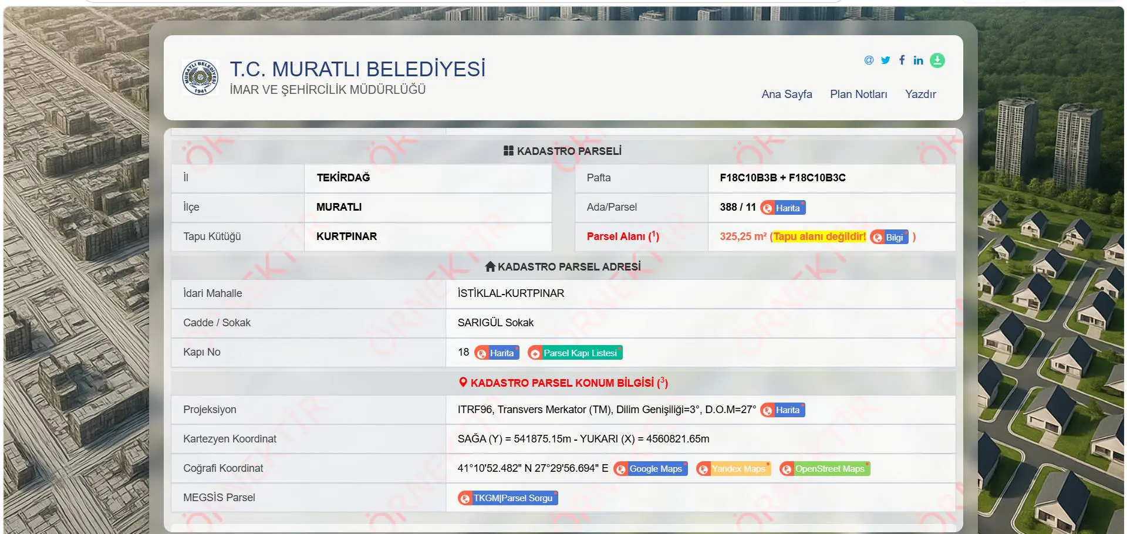The width and height of the screenshot is (1127, 534).
Task: Click the MEGSİS Parsel row label
Action: click(x=219, y=498)
